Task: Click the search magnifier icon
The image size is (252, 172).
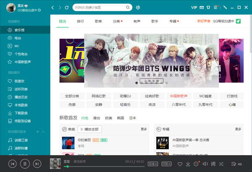Action: coord(128,8)
